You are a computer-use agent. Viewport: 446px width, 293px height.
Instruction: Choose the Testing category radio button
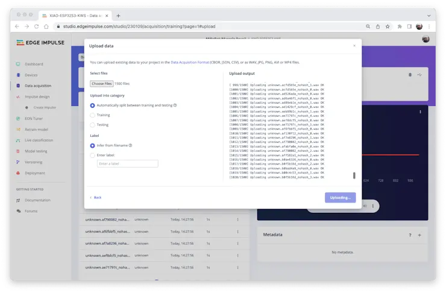click(x=92, y=125)
